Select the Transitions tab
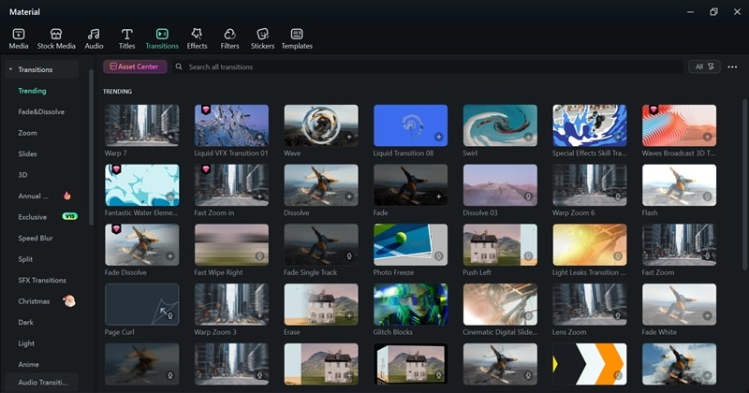 (x=162, y=38)
